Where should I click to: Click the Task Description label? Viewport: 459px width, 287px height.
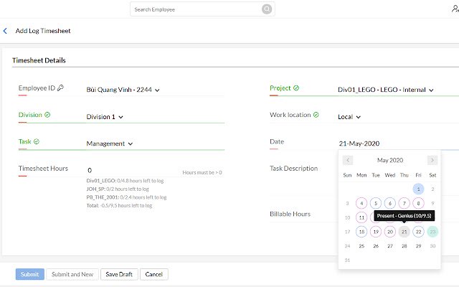(293, 169)
